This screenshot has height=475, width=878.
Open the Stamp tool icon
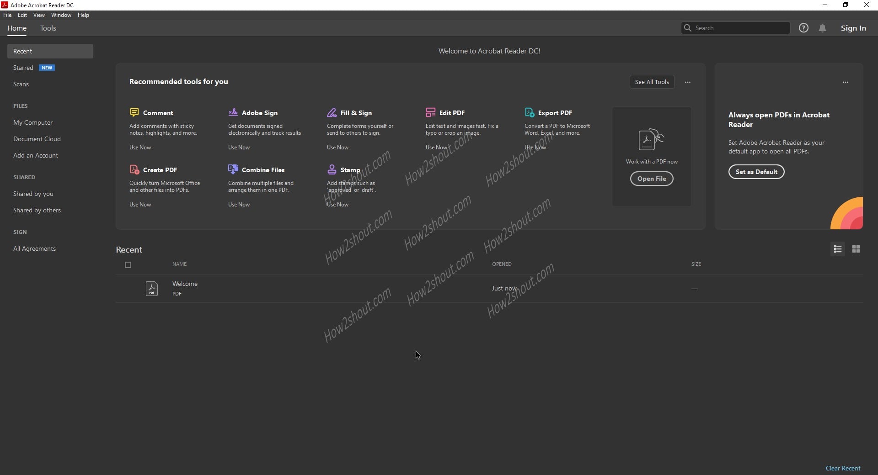(x=332, y=169)
